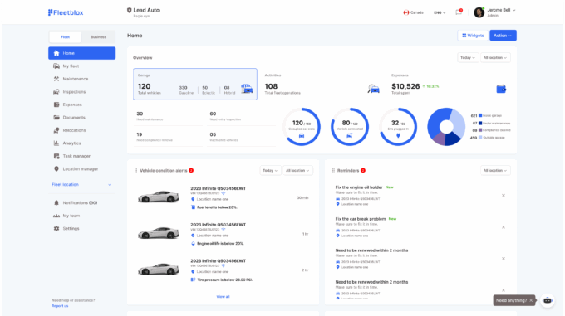Click the Home icon in sidebar
This screenshot has width=565, height=316.
(56, 53)
